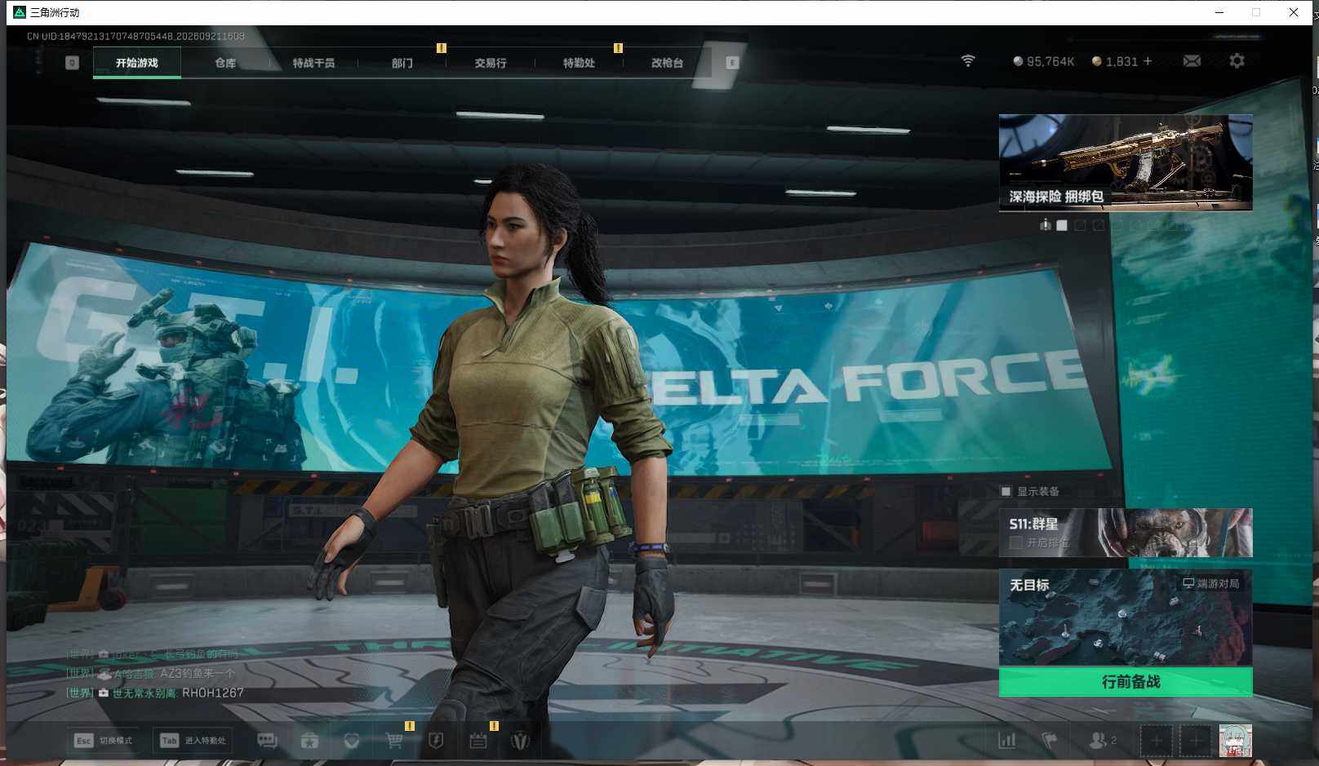Open the friends list icon showing 2
The image size is (1319, 766).
click(x=1102, y=741)
